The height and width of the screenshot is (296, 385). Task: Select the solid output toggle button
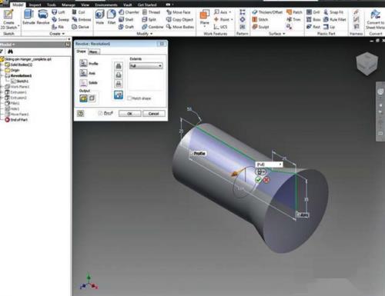pyautogui.click(x=83, y=98)
